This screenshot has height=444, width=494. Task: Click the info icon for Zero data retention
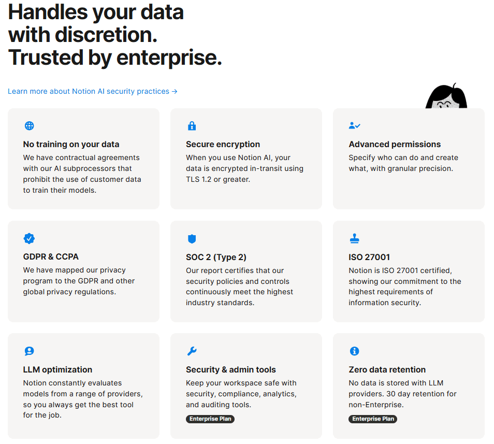coord(355,351)
